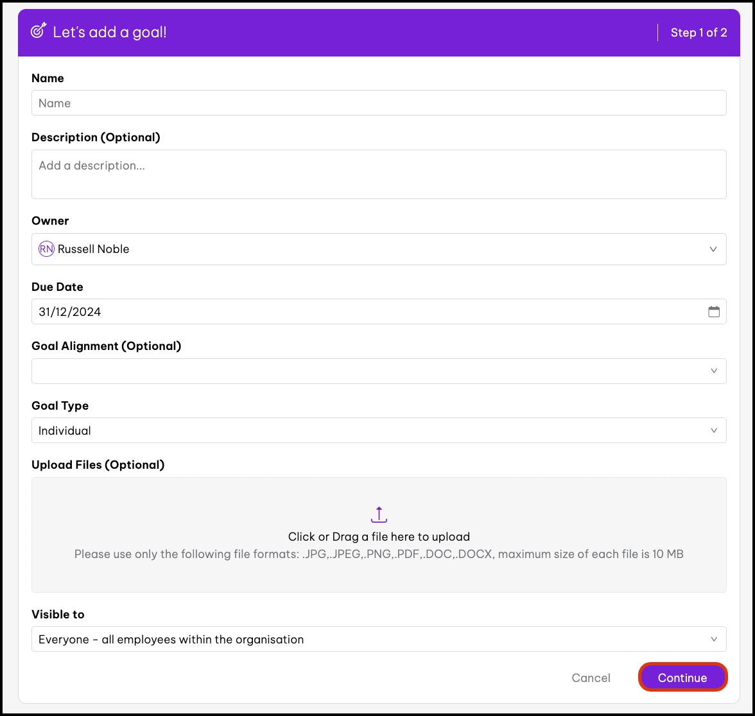The image size is (755, 716).
Task: Open Goal Type dropdown set to Individual
Action: coord(372,430)
